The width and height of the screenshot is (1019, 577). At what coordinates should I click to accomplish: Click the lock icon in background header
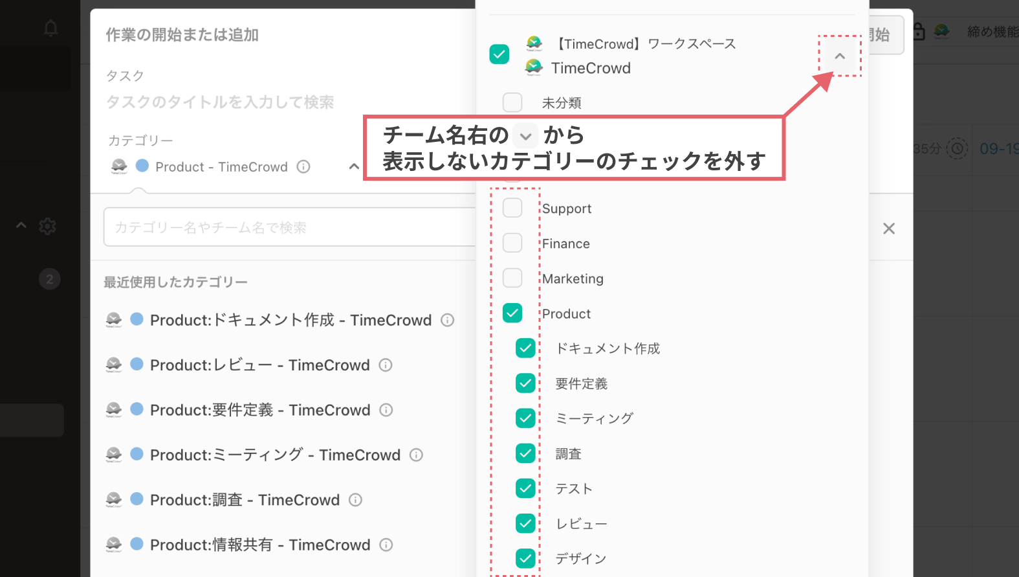(x=919, y=31)
